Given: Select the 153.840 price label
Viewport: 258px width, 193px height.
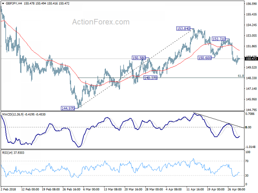Looking at the screenshot, I should tap(183, 29).
